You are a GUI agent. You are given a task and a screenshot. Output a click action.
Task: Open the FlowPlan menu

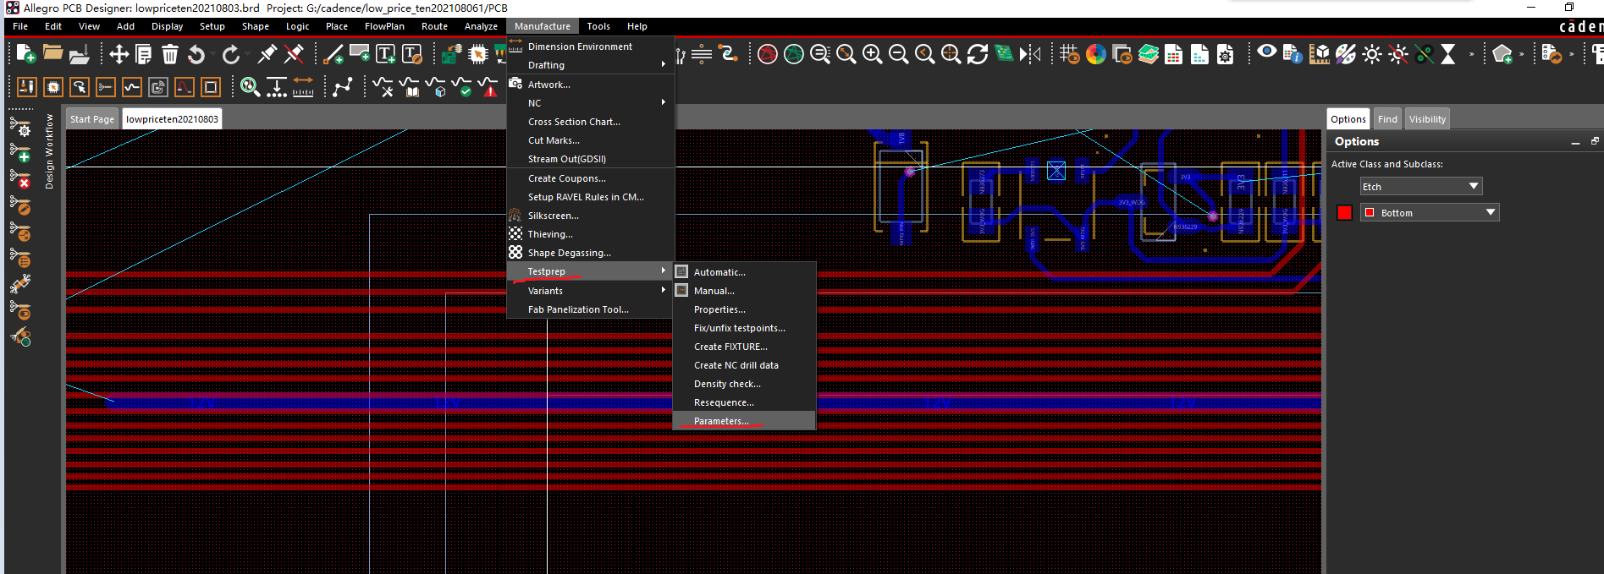384,26
